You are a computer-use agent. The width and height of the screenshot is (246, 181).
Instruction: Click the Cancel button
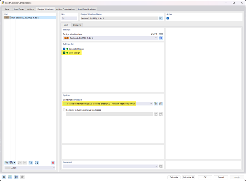[x=221, y=177]
